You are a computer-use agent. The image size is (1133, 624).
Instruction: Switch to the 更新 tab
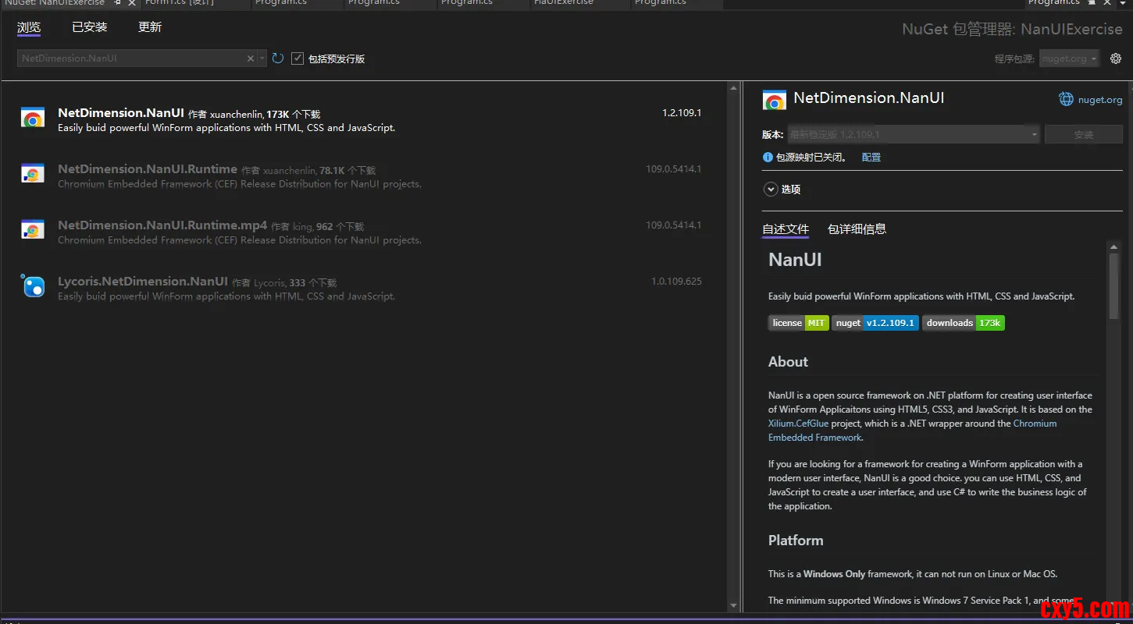coord(150,27)
